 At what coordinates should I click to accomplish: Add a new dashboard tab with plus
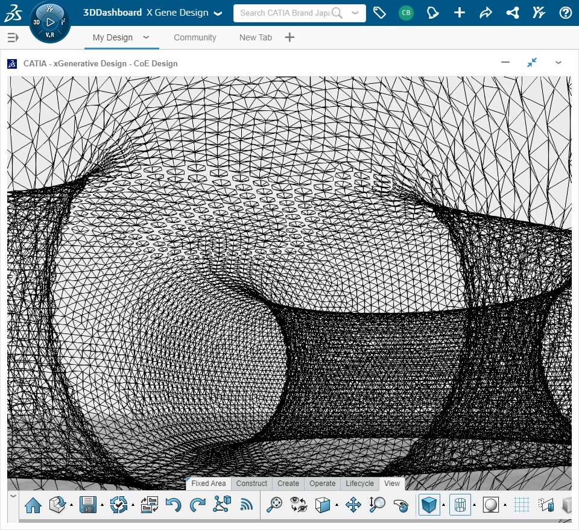(x=290, y=37)
